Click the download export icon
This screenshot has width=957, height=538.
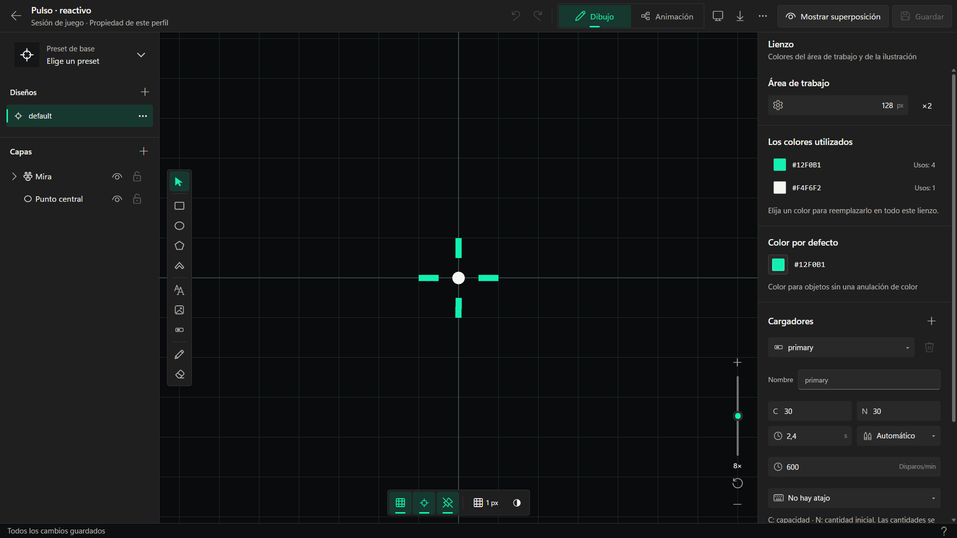pos(740,16)
